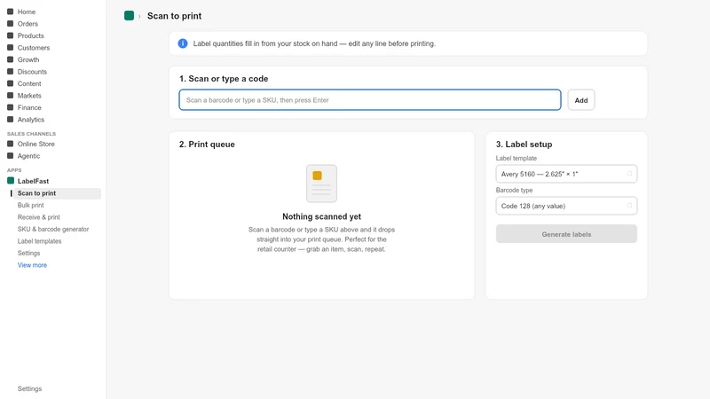Viewport: 710px width, 399px height.
Task: Open Analytics section
Action: tap(31, 120)
